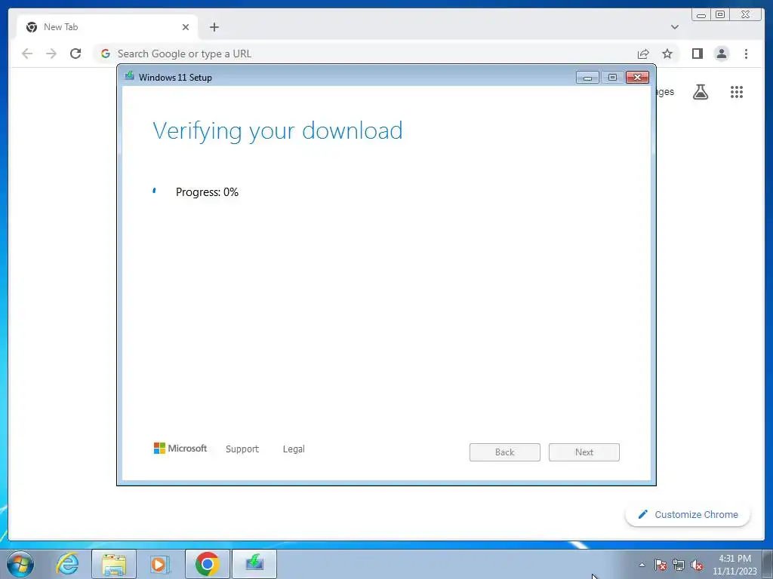Click the network tray icon

(x=679, y=565)
